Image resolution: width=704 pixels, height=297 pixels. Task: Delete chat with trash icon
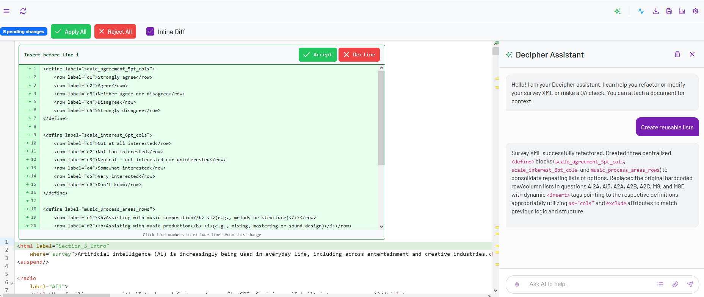[x=677, y=54]
